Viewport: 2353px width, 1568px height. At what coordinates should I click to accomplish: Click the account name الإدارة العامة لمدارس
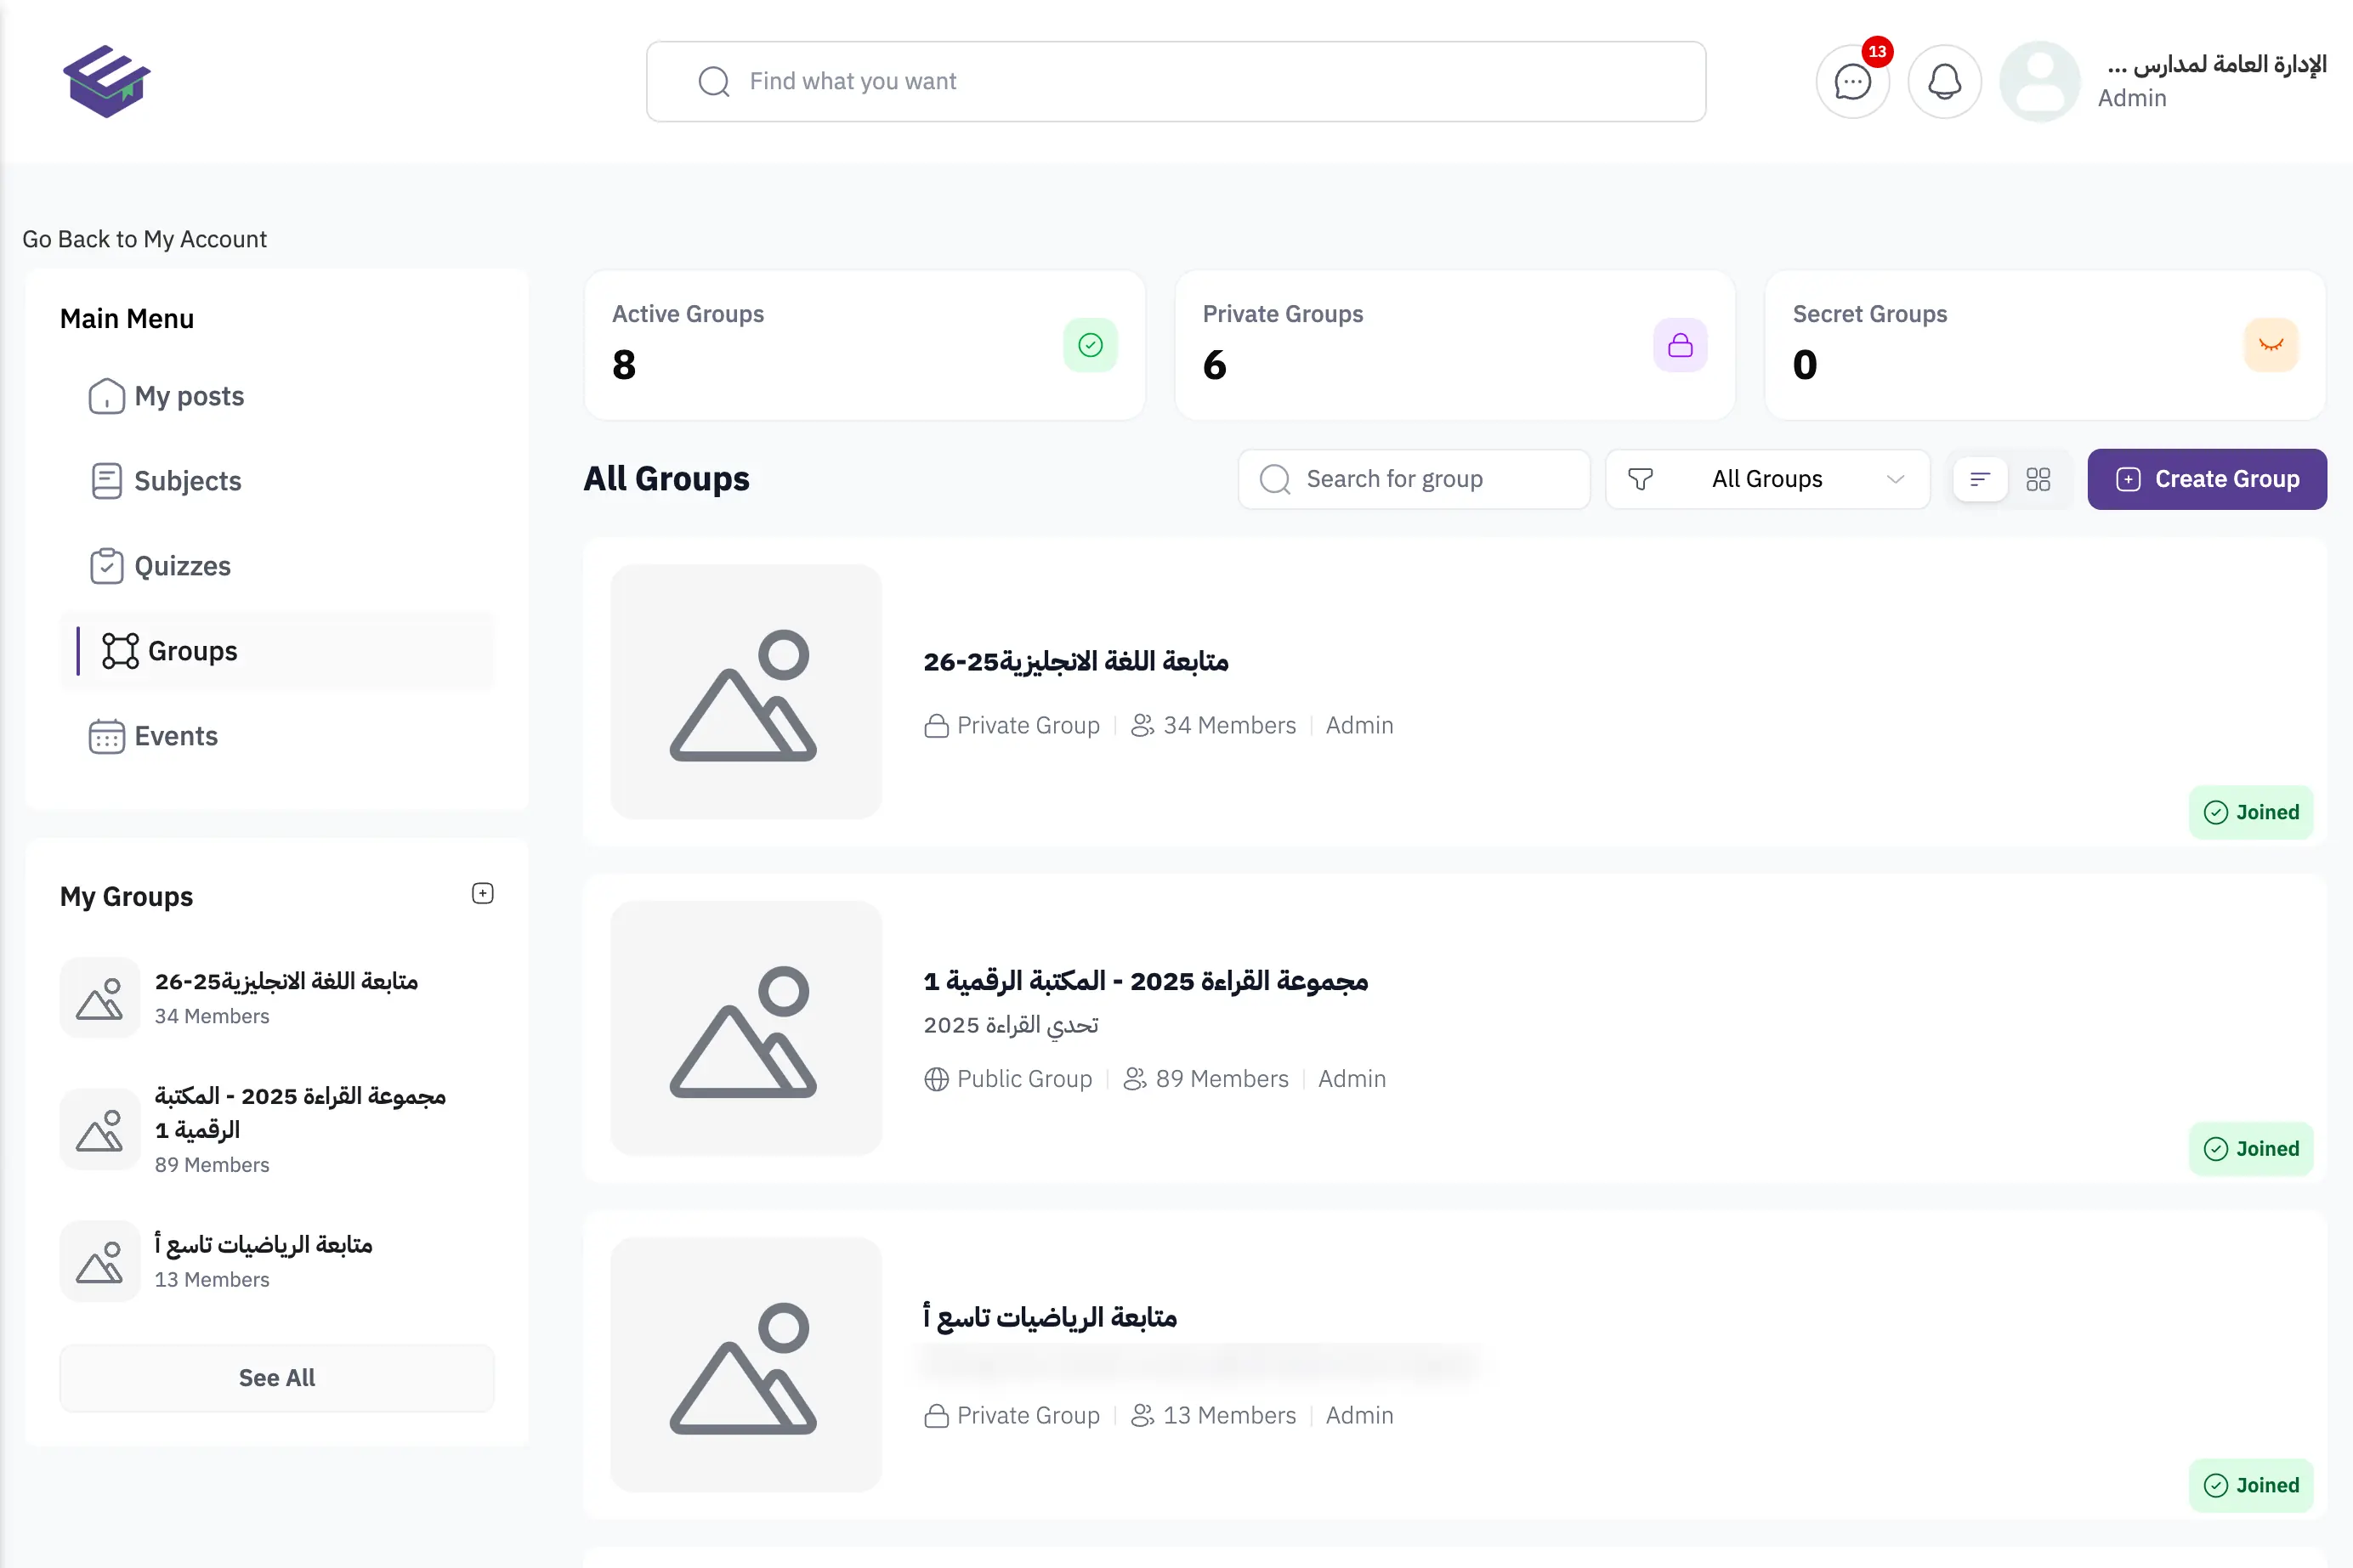(x=2216, y=64)
